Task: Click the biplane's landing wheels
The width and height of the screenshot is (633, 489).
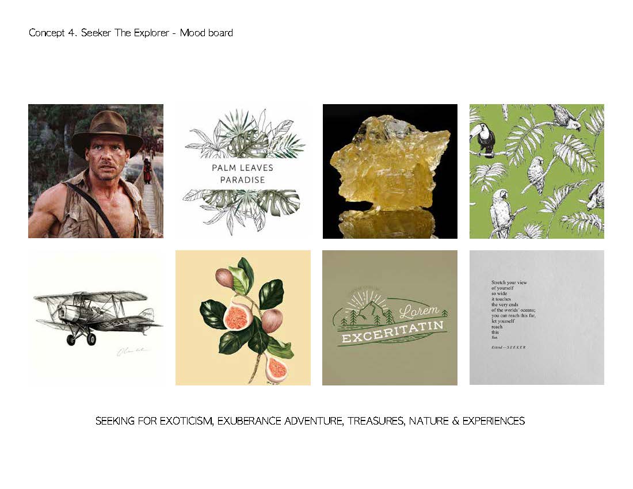Action: (x=81, y=339)
